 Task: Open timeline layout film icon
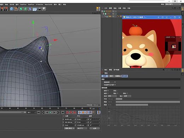99,113
